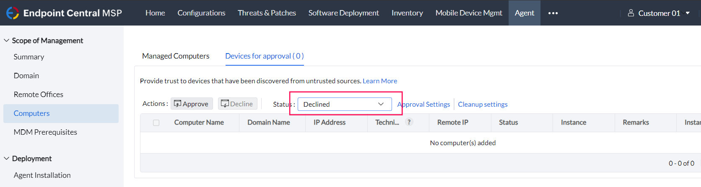Image resolution: width=701 pixels, height=187 pixels.
Task: Expand the Customer 01 account dropdown arrow
Action: point(688,13)
